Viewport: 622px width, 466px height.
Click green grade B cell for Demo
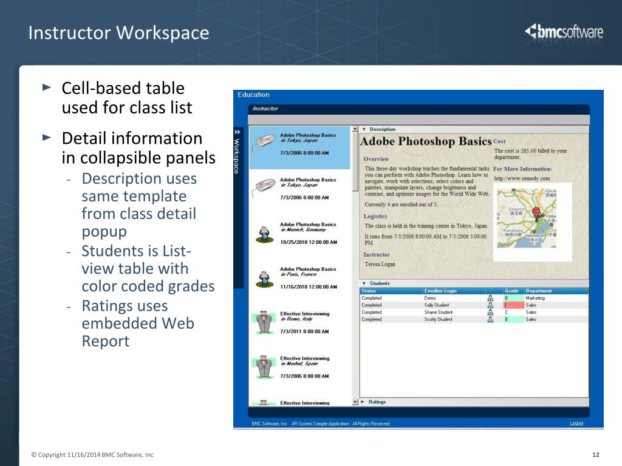pos(513,298)
